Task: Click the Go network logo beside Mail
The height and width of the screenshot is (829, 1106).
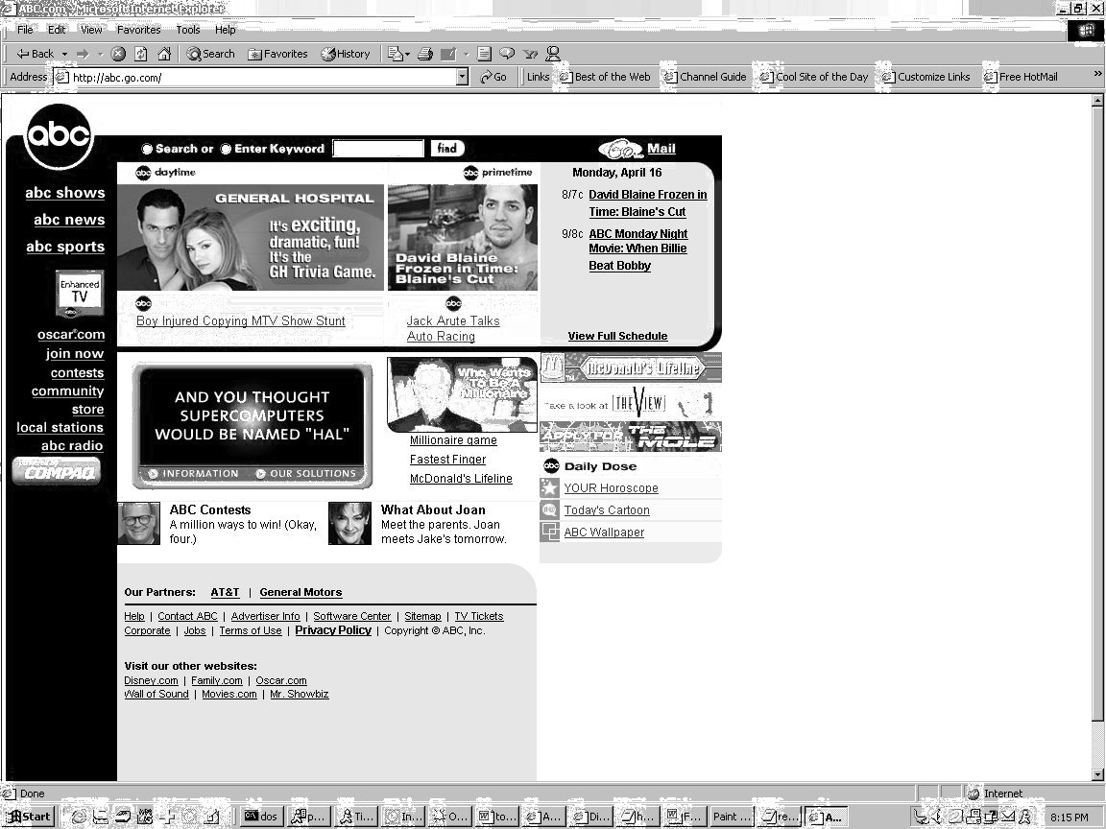Action: point(621,149)
